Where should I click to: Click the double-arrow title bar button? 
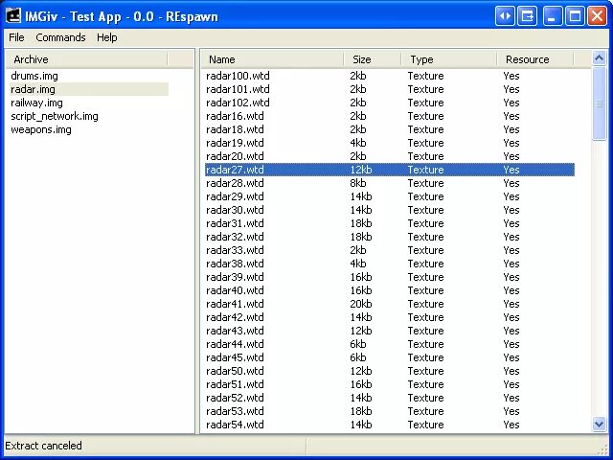[505, 16]
